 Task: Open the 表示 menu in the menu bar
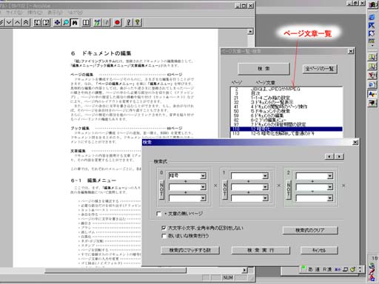click(x=55, y=12)
